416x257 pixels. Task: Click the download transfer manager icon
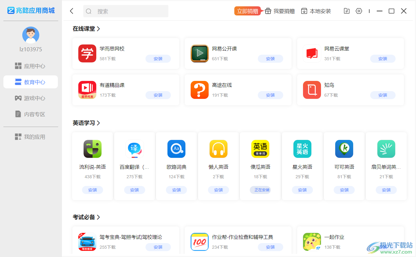[x=347, y=11]
